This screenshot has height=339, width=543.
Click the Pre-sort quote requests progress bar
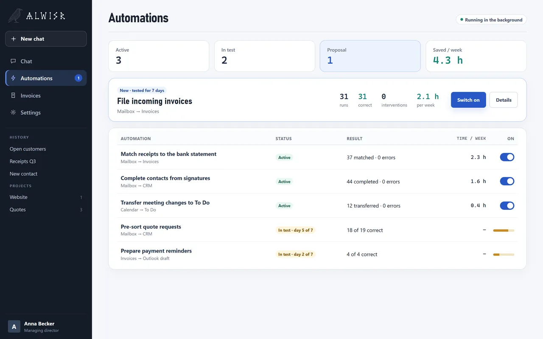coord(504,231)
